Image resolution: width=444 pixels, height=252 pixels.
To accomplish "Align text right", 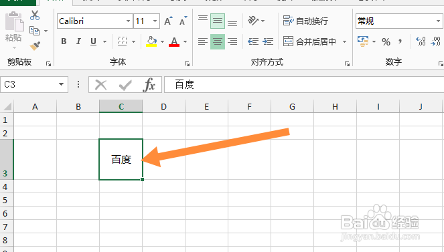I will point(232,41).
